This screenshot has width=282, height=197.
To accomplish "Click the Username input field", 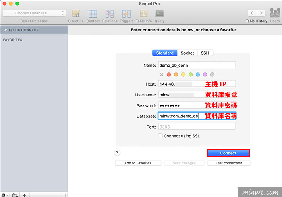I will [x=197, y=94].
